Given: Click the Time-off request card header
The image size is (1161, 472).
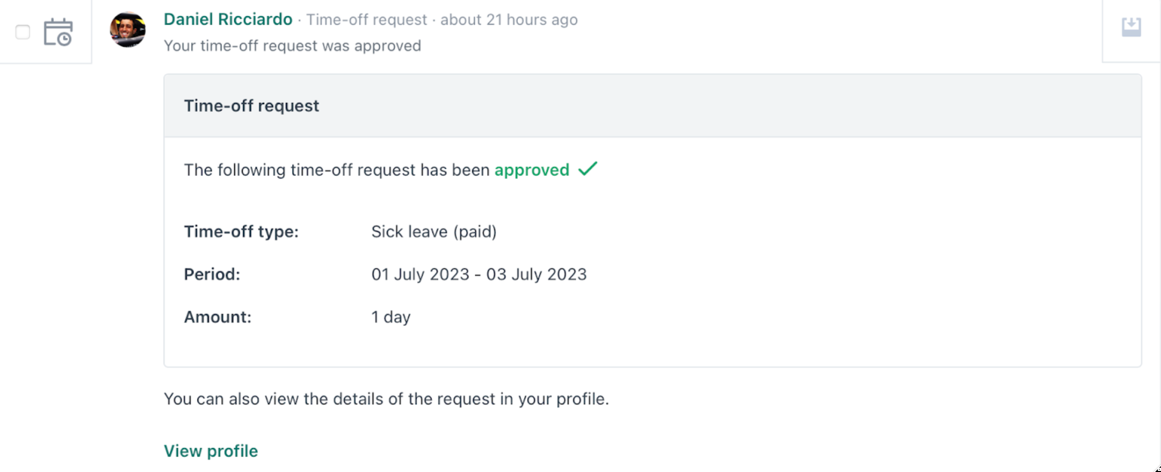Looking at the screenshot, I should tap(252, 106).
